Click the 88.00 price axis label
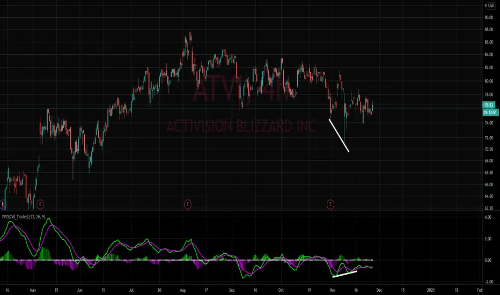 (489, 29)
